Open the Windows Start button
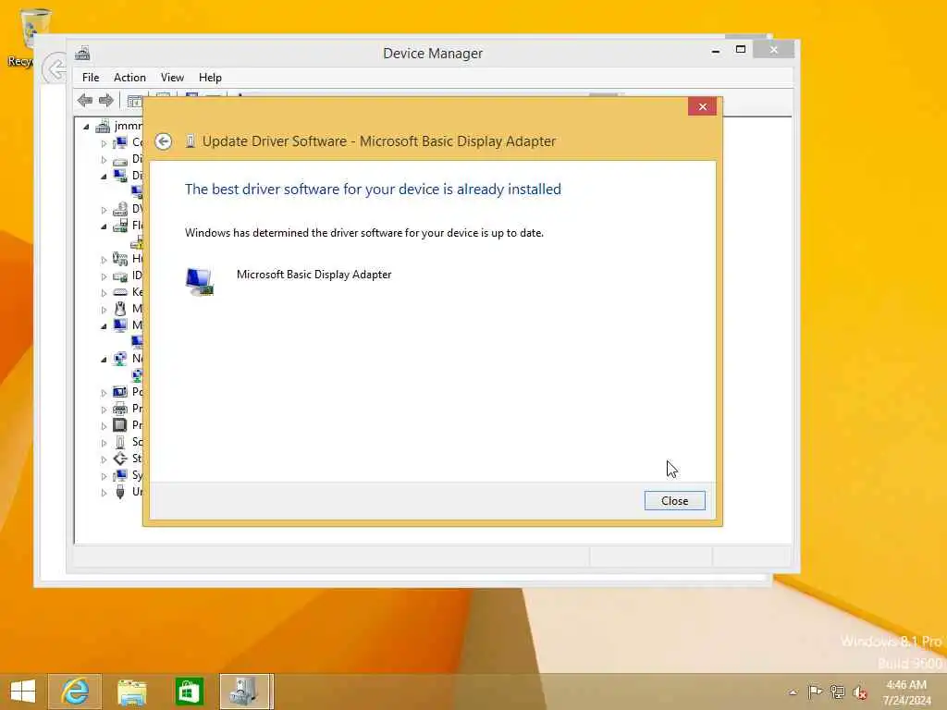 click(23, 692)
